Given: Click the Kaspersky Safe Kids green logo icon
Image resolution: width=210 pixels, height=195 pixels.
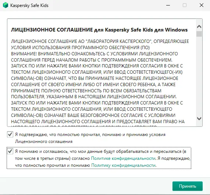Looking at the screenshot, I should point(6,5).
